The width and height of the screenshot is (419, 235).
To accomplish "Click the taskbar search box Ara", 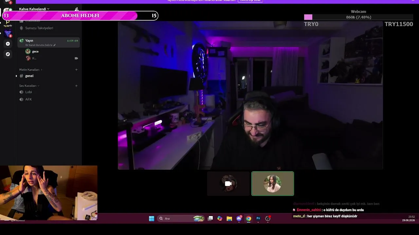I will tap(181, 219).
